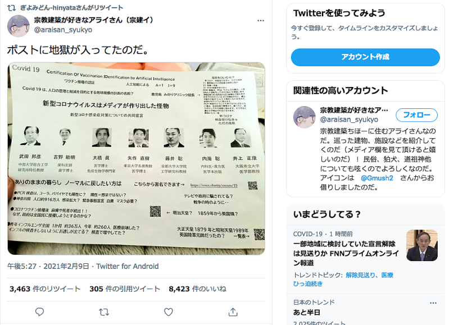The image size is (449, 325).
Task: Open the FNN news thumbnail image
Action: [x=422, y=245]
